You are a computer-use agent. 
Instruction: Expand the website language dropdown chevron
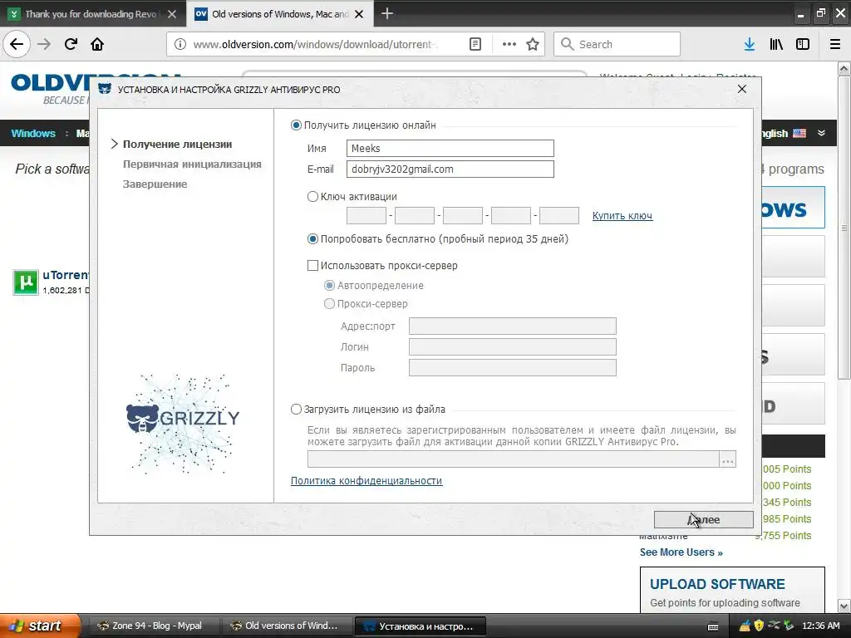821,133
